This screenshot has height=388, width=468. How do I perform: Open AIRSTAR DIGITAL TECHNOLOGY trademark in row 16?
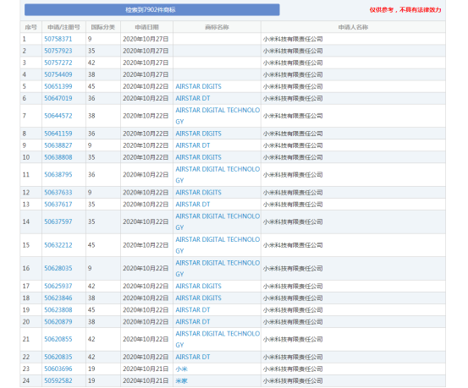[217, 269]
